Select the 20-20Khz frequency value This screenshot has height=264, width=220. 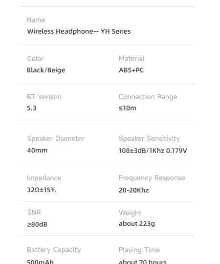point(133,190)
